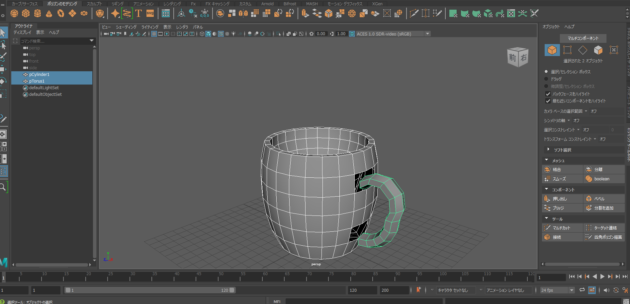
Task: Select pTorus1 in the outliner
Action: (37, 81)
